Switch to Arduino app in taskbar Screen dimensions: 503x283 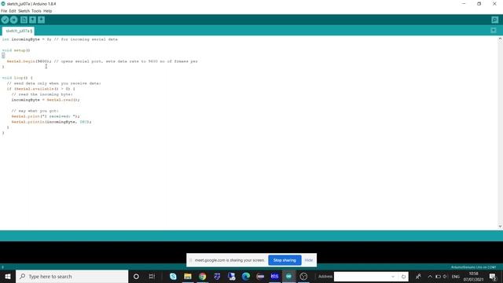tap(288, 276)
